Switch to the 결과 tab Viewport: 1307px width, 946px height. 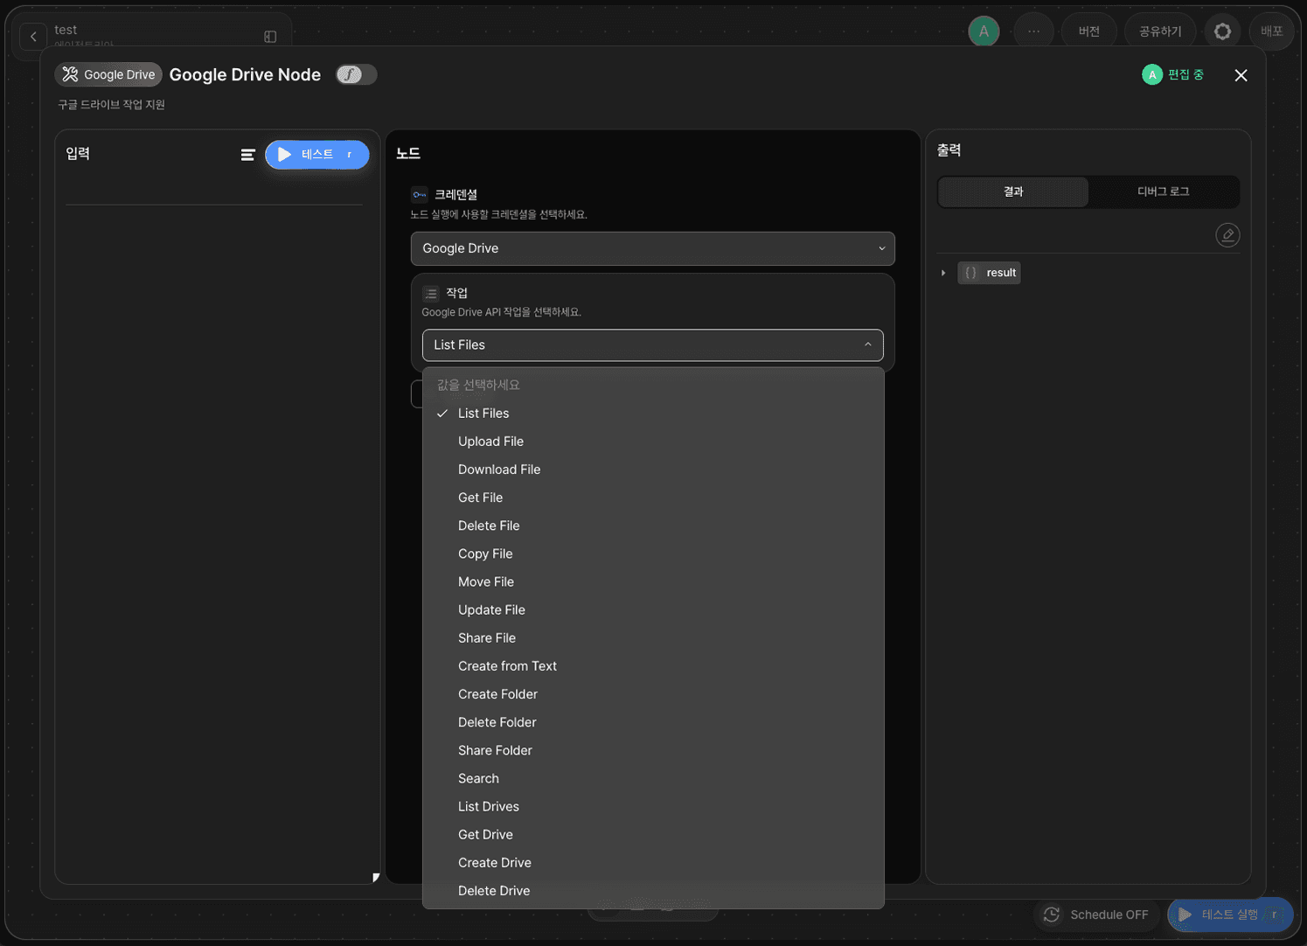click(x=1013, y=191)
